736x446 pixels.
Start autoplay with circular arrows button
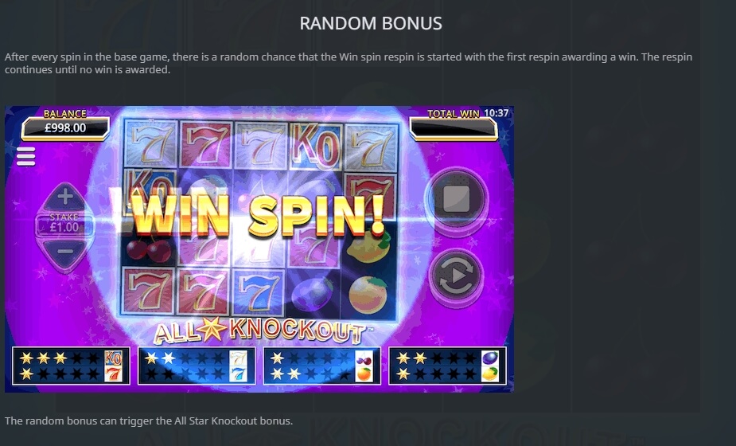tap(456, 276)
